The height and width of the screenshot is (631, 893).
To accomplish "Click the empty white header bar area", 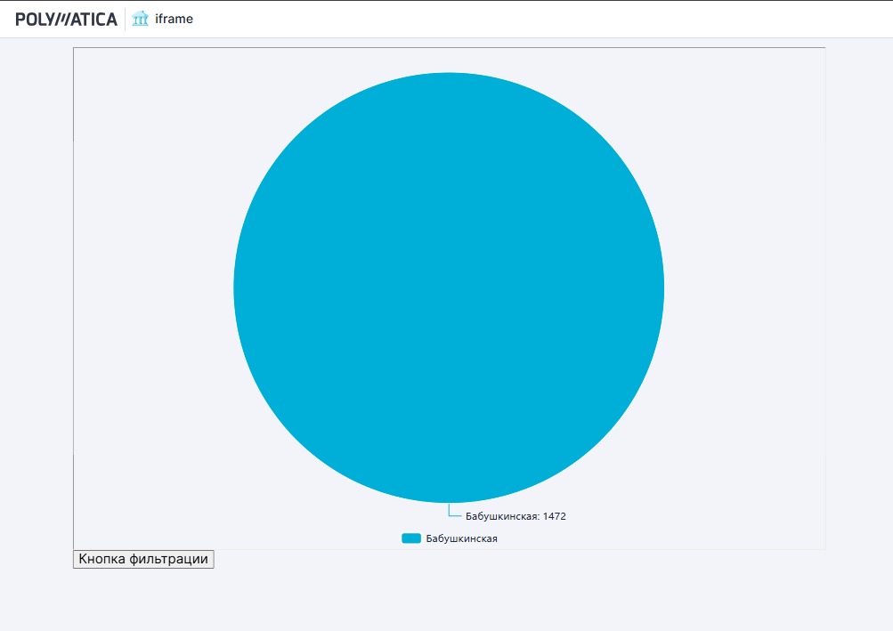I will pos(534,19).
